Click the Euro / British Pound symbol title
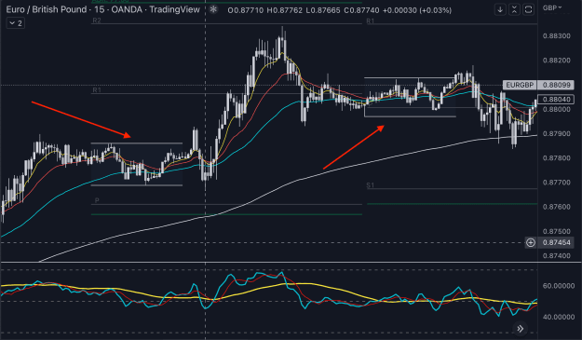 coord(47,9)
